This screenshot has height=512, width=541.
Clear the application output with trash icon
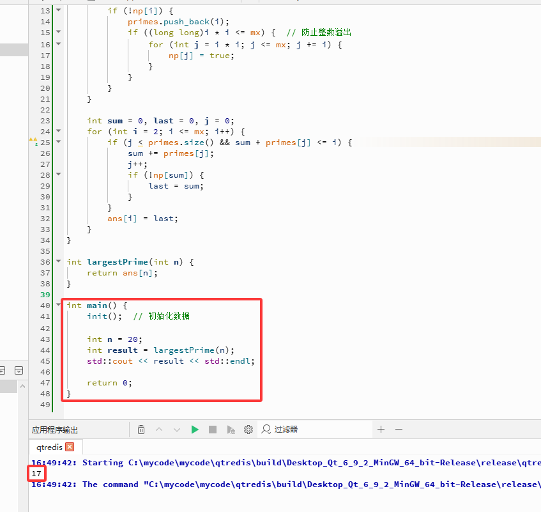141,430
